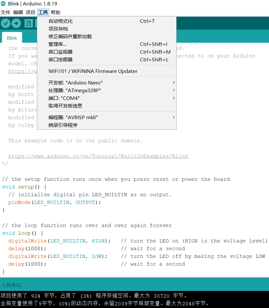The height and width of the screenshot is (308, 269).
Task: Select 烧录引导程序 menu entry
Action: tap(107, 125)
